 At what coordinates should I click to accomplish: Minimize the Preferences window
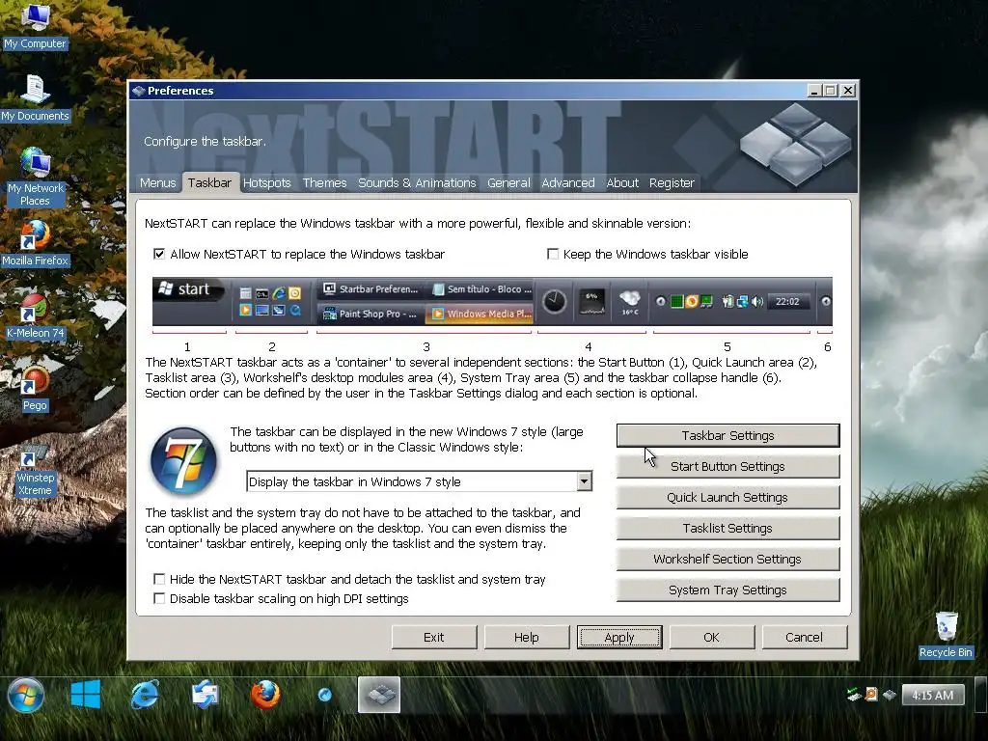click(x=814, y=91)
